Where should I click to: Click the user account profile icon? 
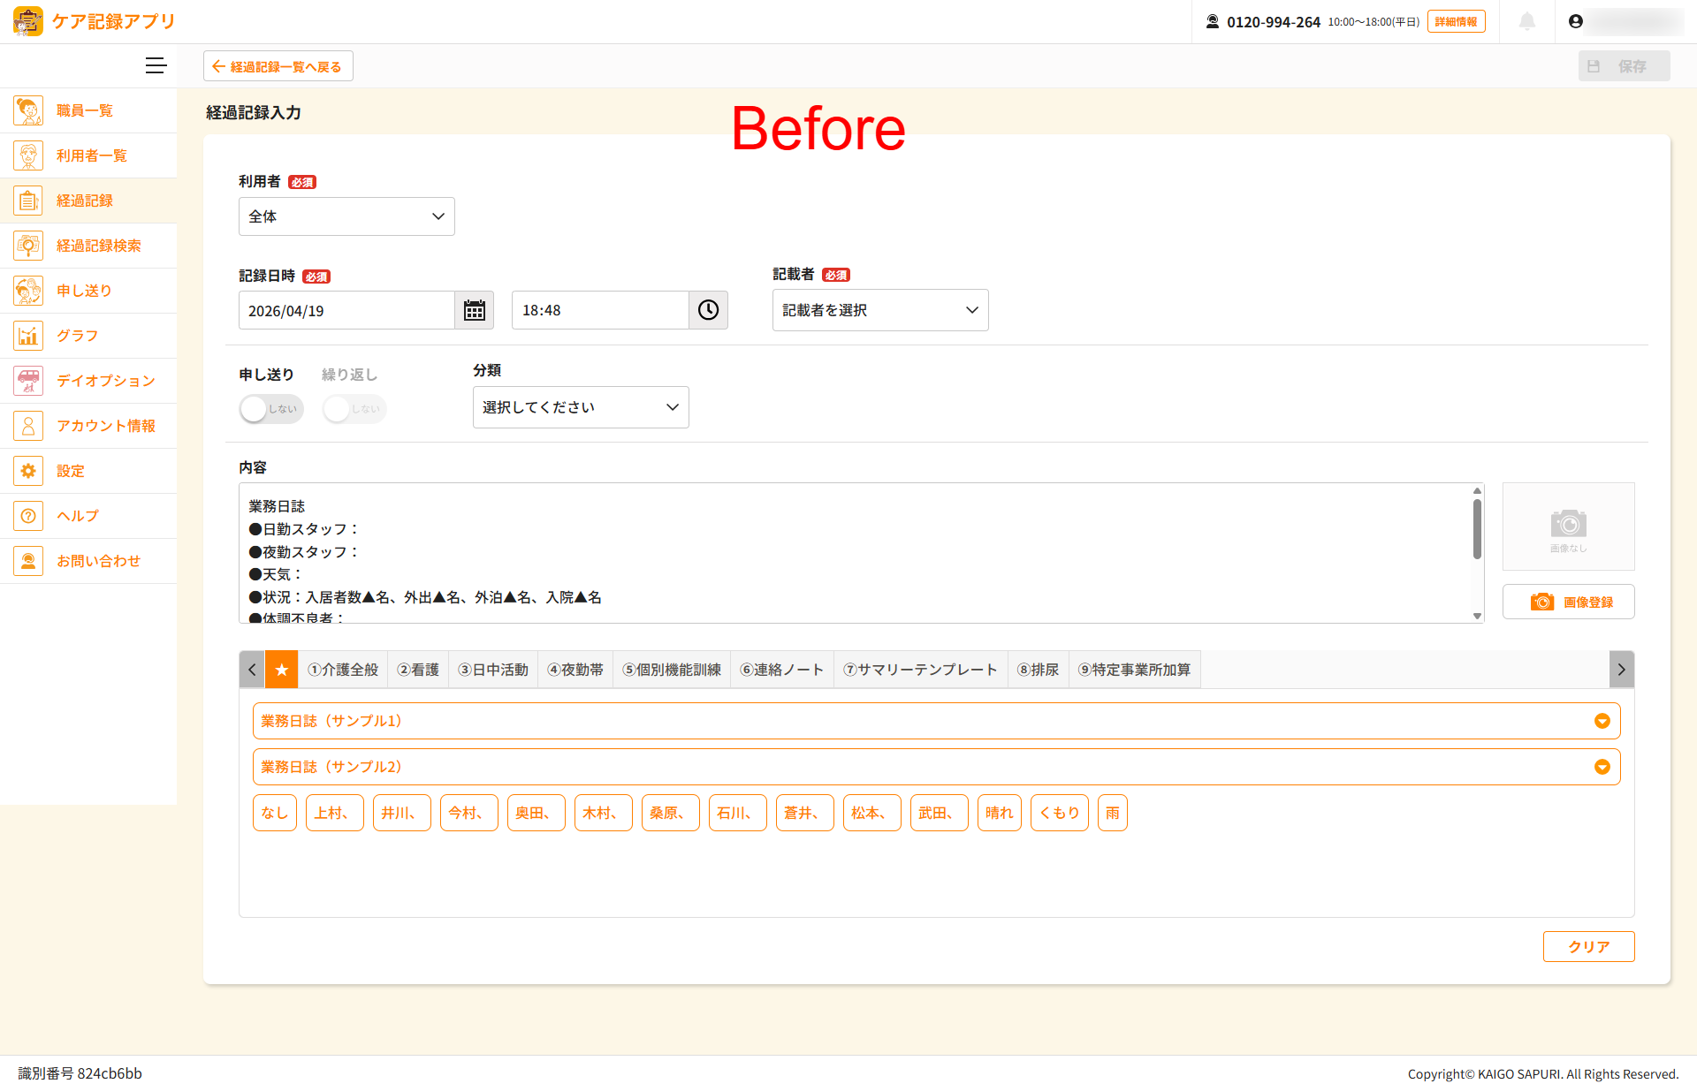(1576, 21)
